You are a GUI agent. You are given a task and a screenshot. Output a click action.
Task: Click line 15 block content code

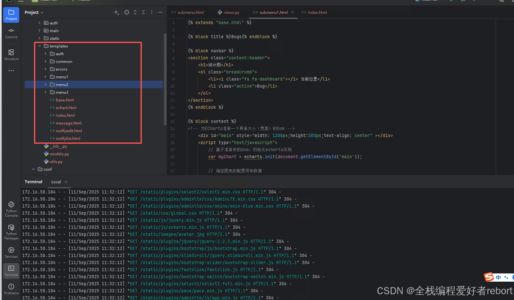click(x=212, y=122)
